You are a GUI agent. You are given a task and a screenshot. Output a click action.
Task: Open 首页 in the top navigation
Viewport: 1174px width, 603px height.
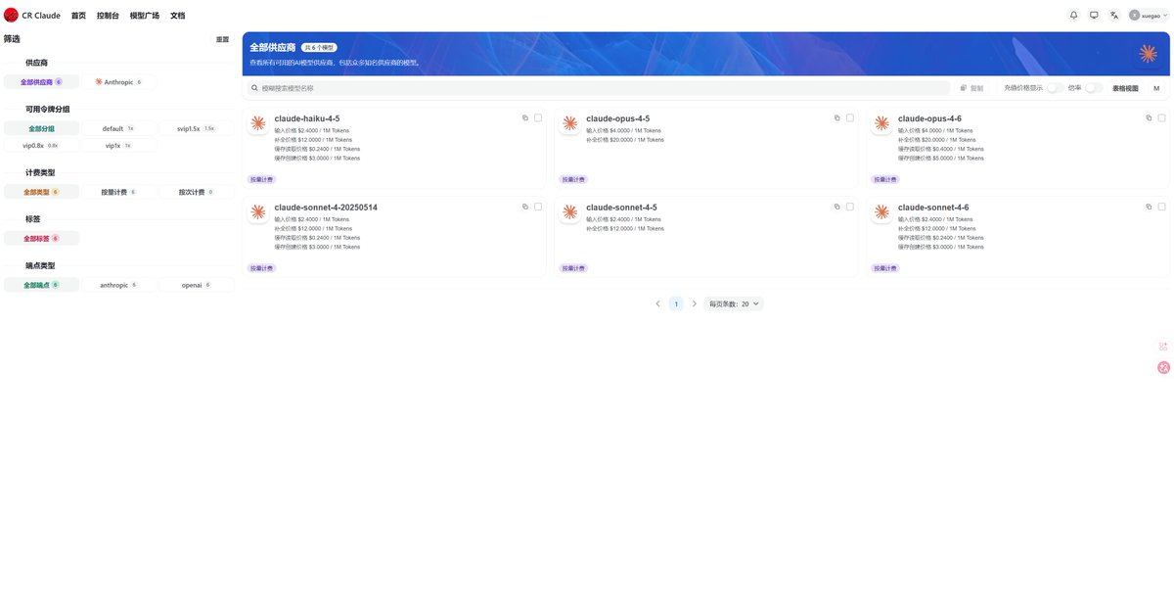78,16
